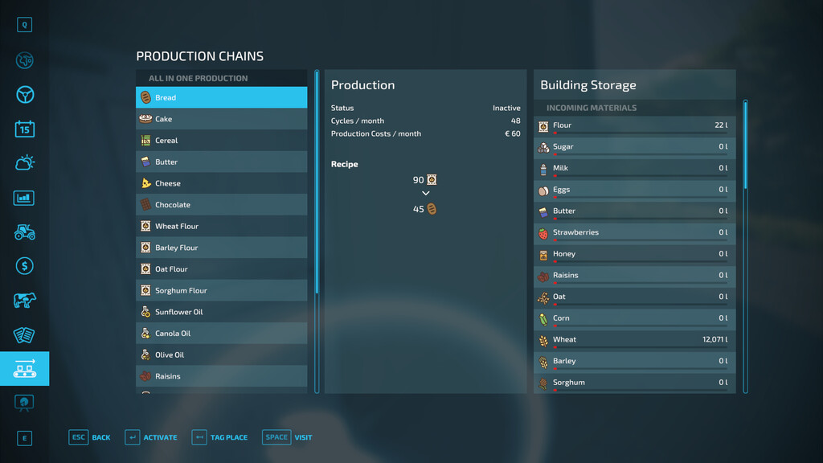Click the steering wheel icon in sidebar
Image resolution: width=823 pixels, height=463 pixels.
[x=24, y=95]
